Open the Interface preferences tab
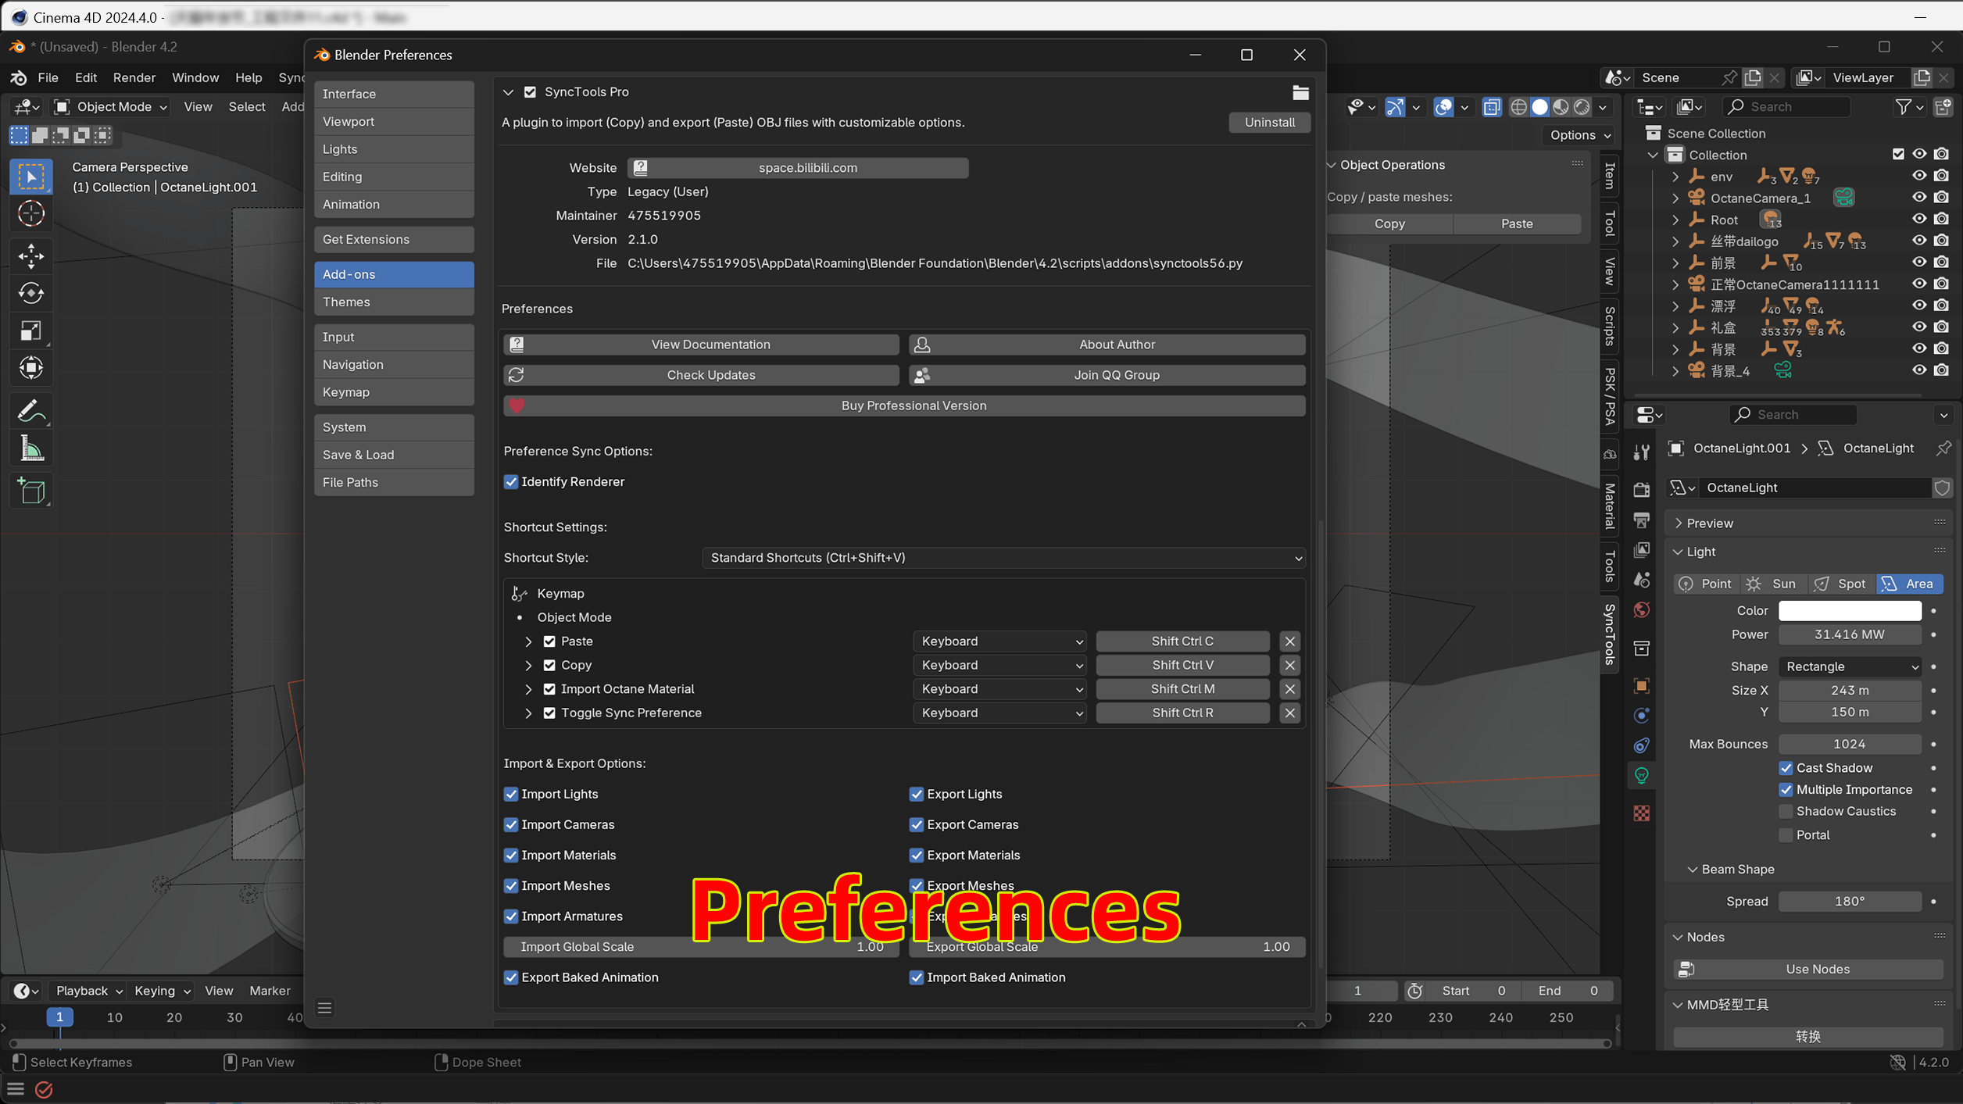 pos(394,94)
